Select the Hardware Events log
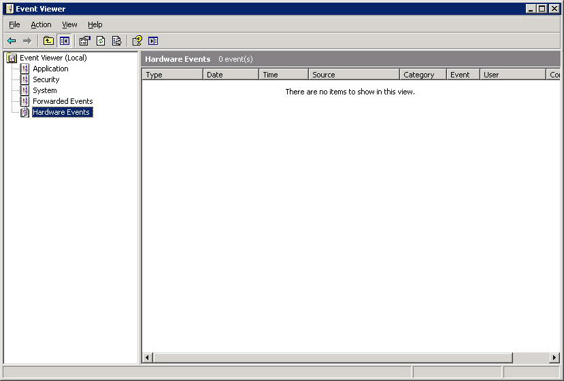This screenshot has height=381, width=564. 63,112
